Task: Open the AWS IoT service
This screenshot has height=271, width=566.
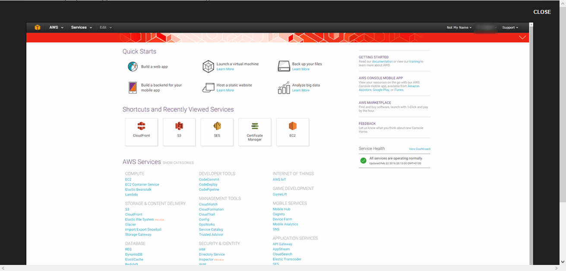Action: (x=279, y=179)
